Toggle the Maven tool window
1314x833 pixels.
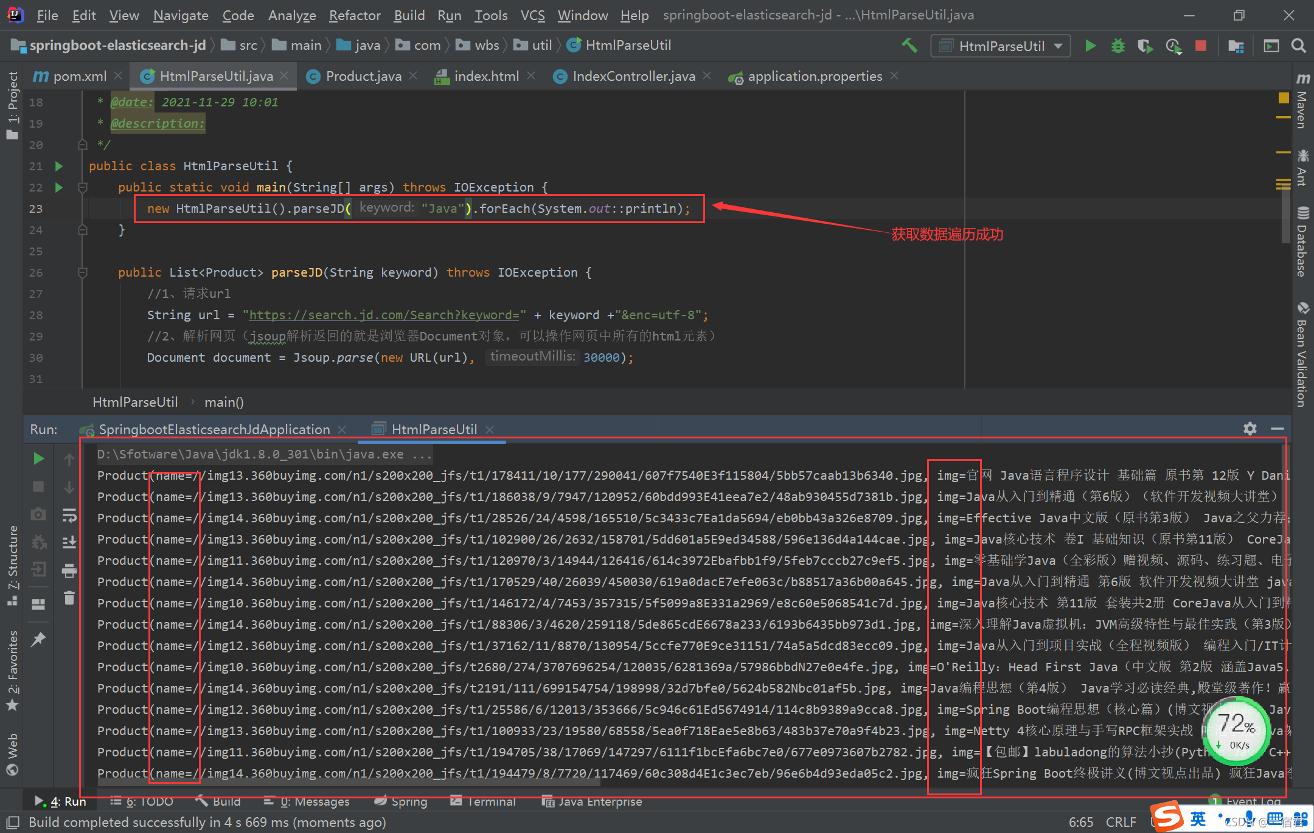[x=1302, y=100]
